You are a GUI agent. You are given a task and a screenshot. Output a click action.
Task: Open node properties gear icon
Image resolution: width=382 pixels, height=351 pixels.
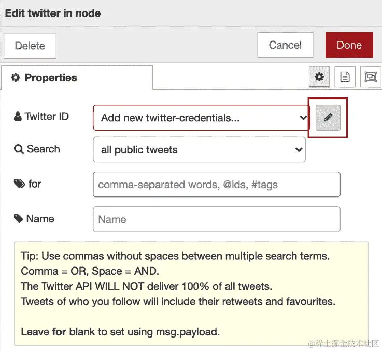tap(319, 77)
